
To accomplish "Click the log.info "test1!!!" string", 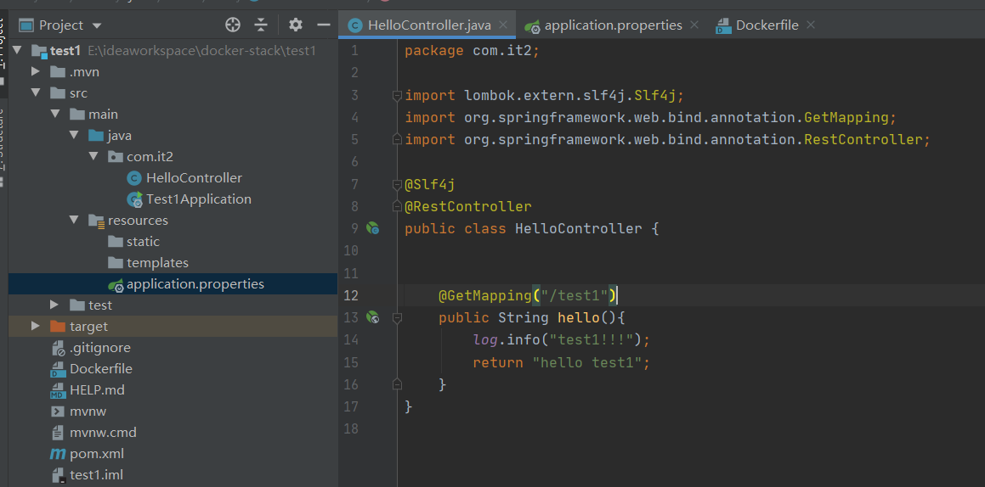I will (592, 339).
